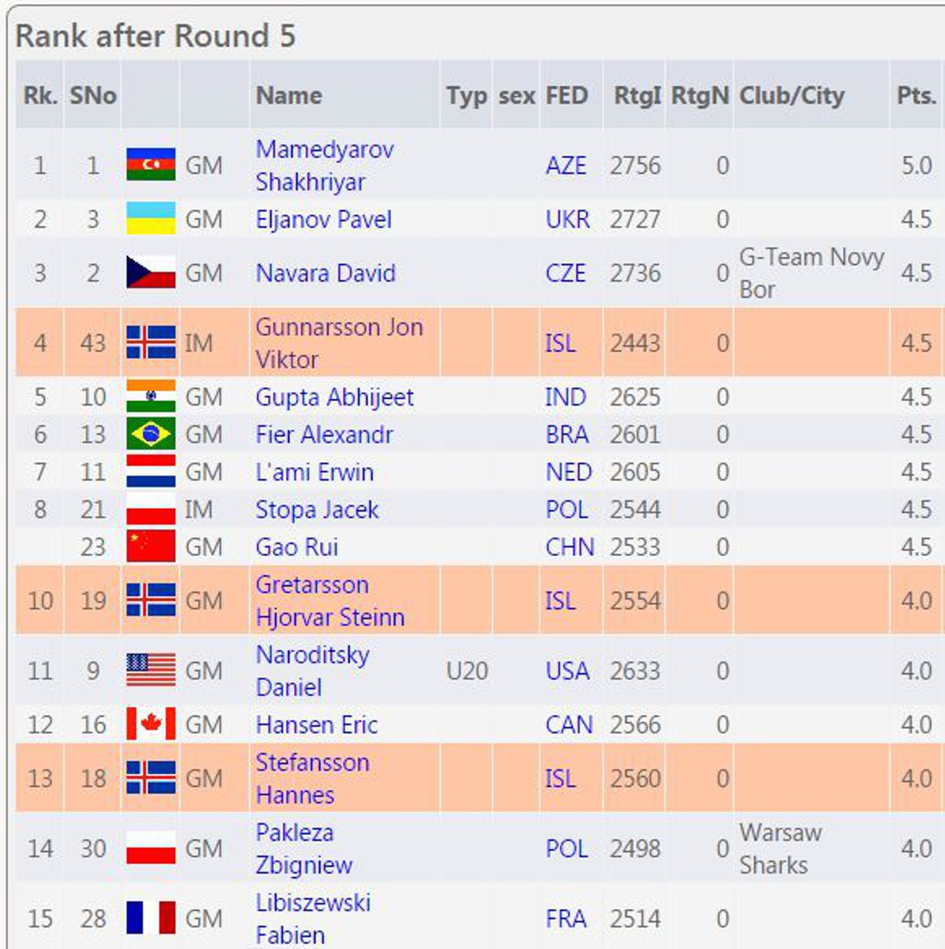
Task: Click the Canada flag icon in Hansen's row
Action: click(151, 724)
